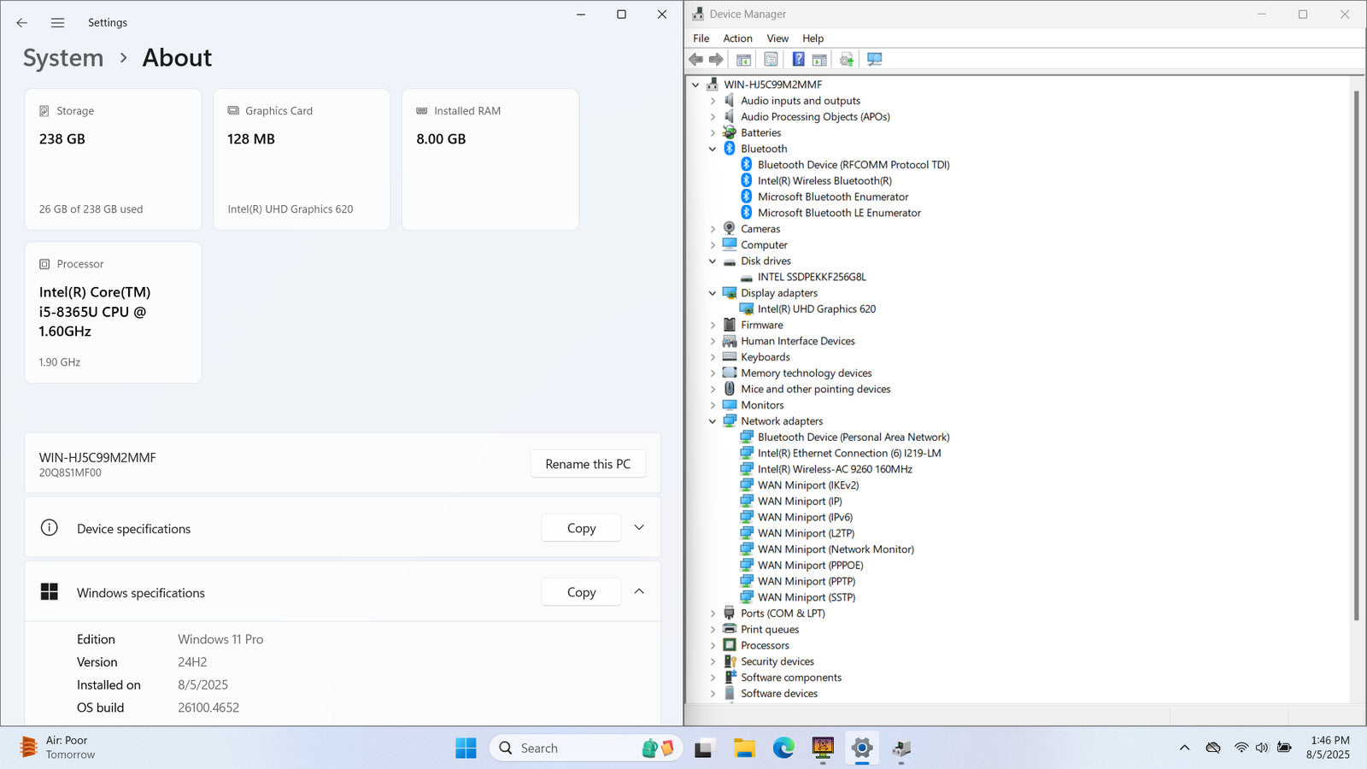Expand the Device specifications section
The height and width of the screenshot is (769, 1367).
[639, 528]
